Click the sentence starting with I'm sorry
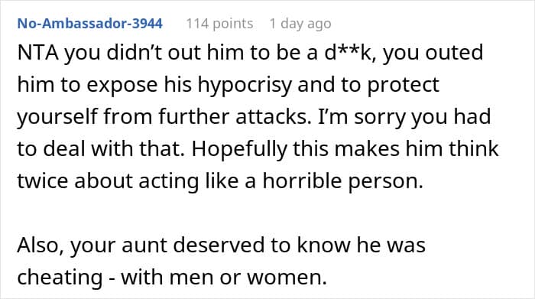 click(404, 118)
